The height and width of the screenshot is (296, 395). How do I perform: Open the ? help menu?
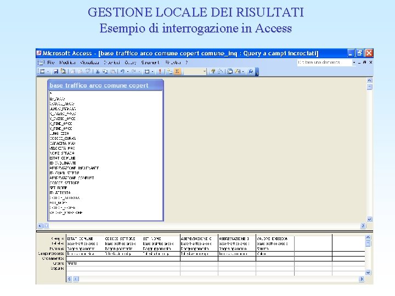pos(187,62)
